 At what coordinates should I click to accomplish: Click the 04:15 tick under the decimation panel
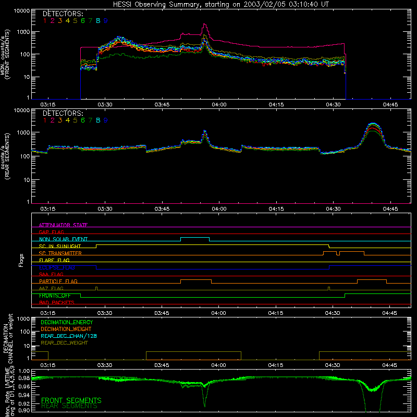(x=276, y=365)
